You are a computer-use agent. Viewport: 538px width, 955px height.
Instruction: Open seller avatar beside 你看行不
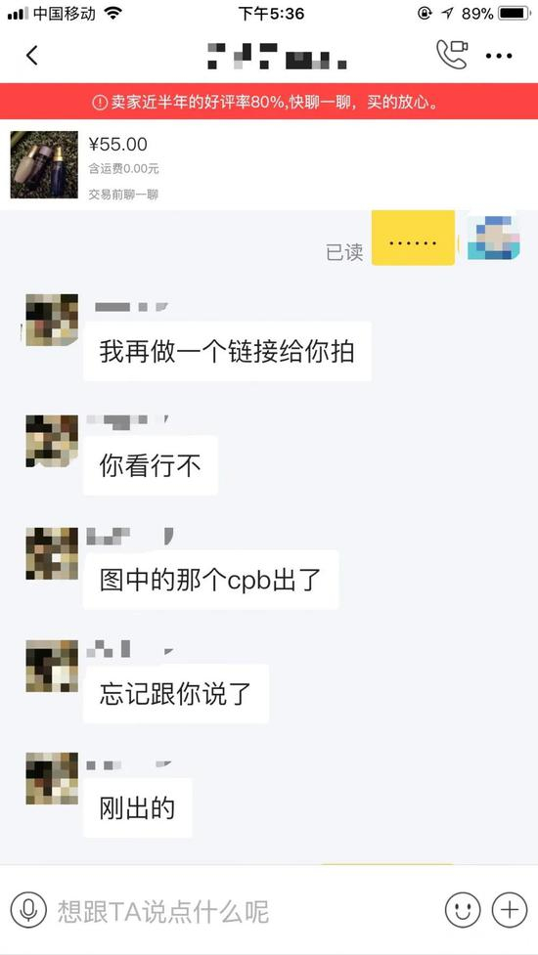point(52,442)
